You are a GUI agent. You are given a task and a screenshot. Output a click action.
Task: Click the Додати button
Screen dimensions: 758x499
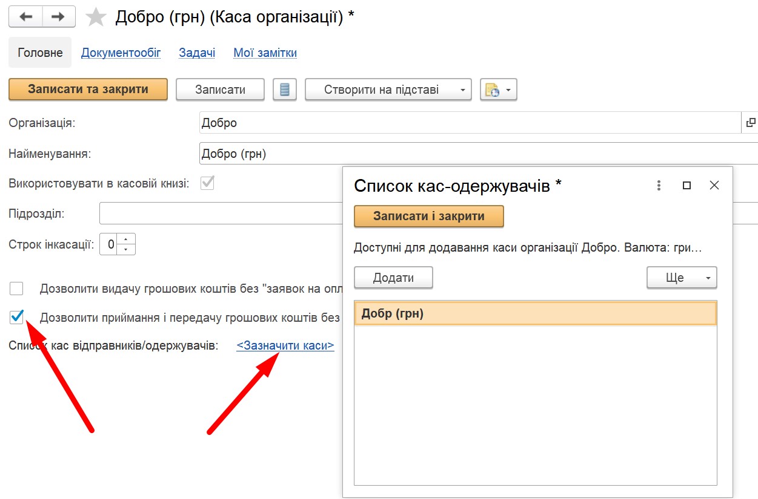coord(393,278)
